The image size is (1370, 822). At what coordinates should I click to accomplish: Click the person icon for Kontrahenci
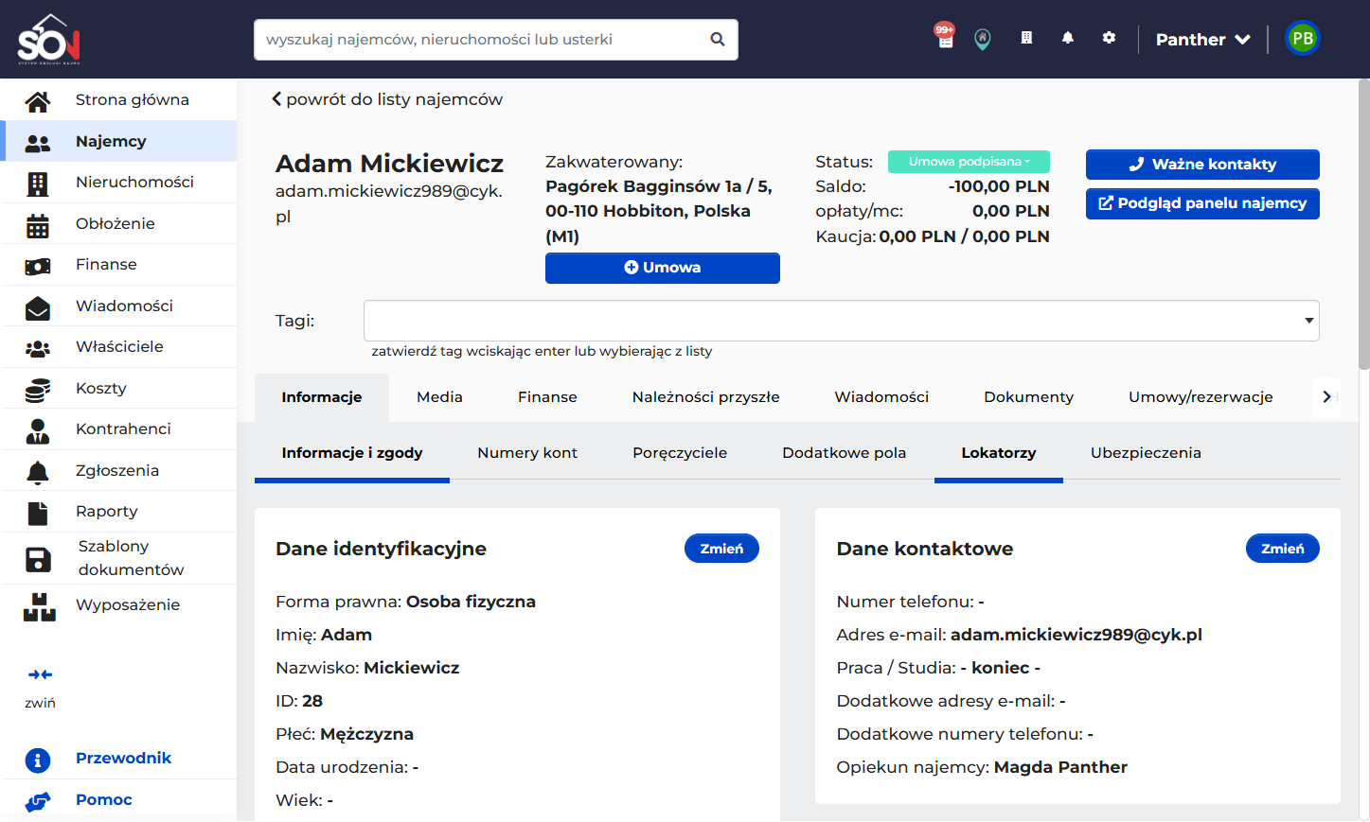click(x=38, y=430)
